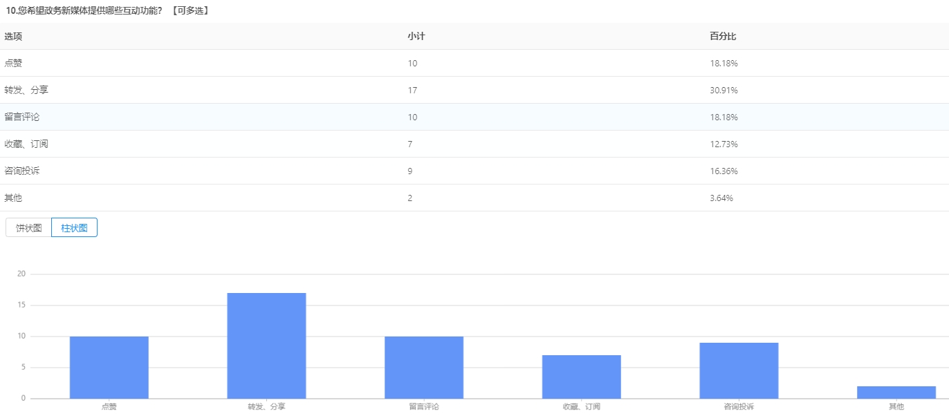
Task: Select the 柱状图 bar chart tab
Action: [74, 227]
